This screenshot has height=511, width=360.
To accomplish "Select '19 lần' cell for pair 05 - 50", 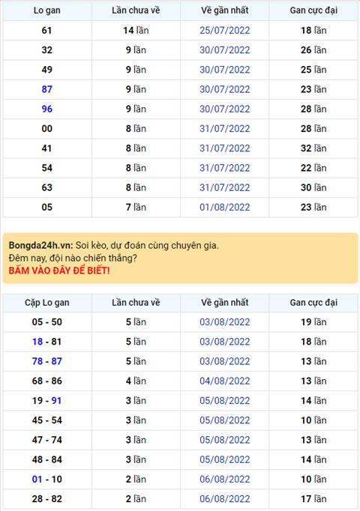I will point(313,322).
